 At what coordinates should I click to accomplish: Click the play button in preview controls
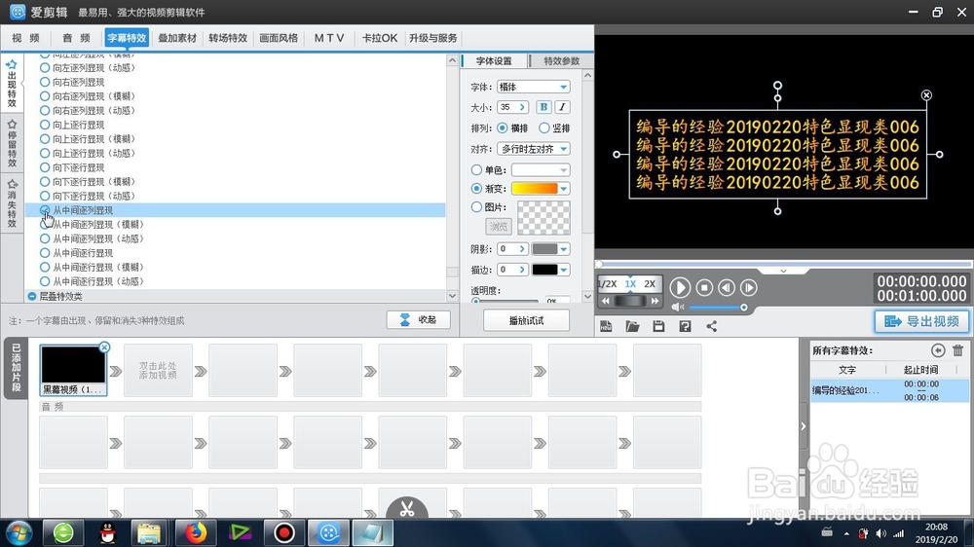(680, 287)
